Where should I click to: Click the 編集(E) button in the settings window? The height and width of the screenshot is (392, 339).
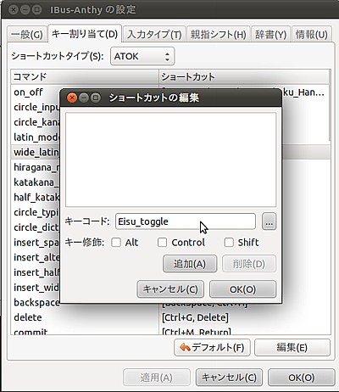coord(292,347)
